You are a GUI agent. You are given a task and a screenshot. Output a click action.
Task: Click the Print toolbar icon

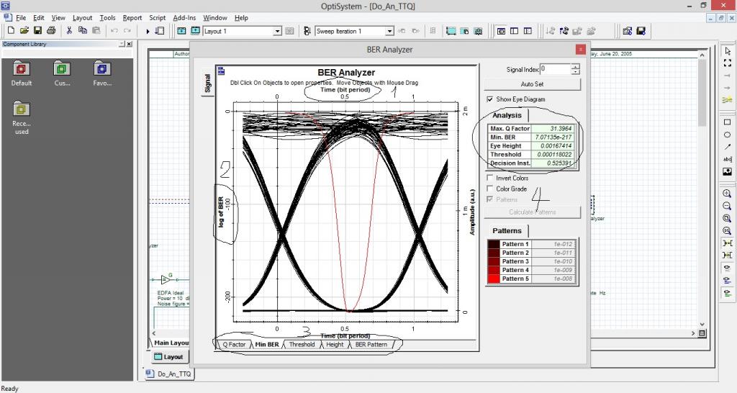point(51,31)
